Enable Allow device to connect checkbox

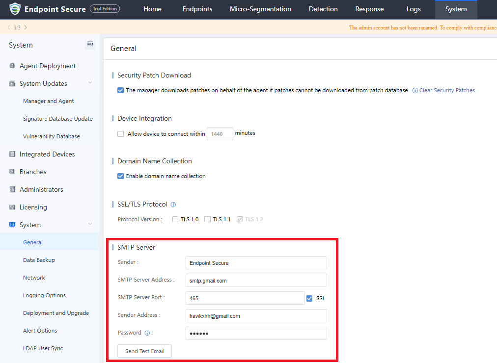(120, 134)
